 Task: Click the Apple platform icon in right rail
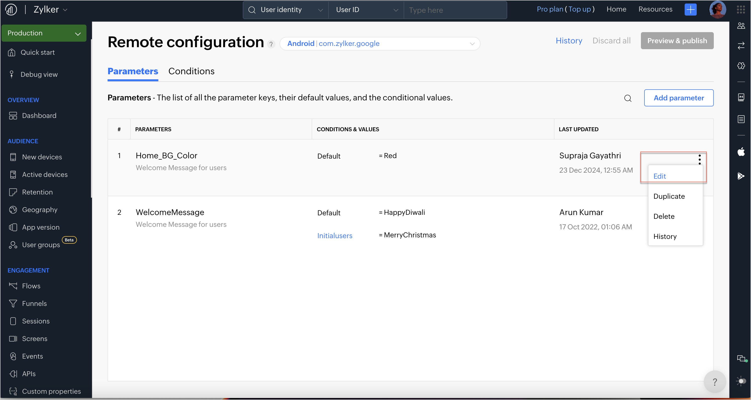(741, 152)
